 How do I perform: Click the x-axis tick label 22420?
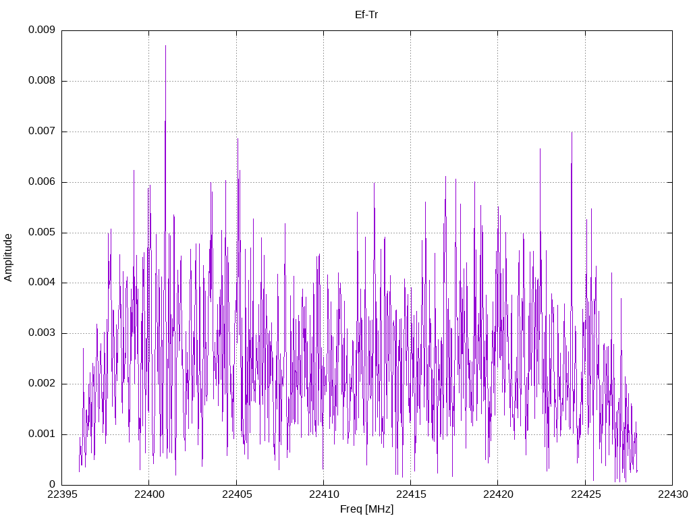coord(498,494)
